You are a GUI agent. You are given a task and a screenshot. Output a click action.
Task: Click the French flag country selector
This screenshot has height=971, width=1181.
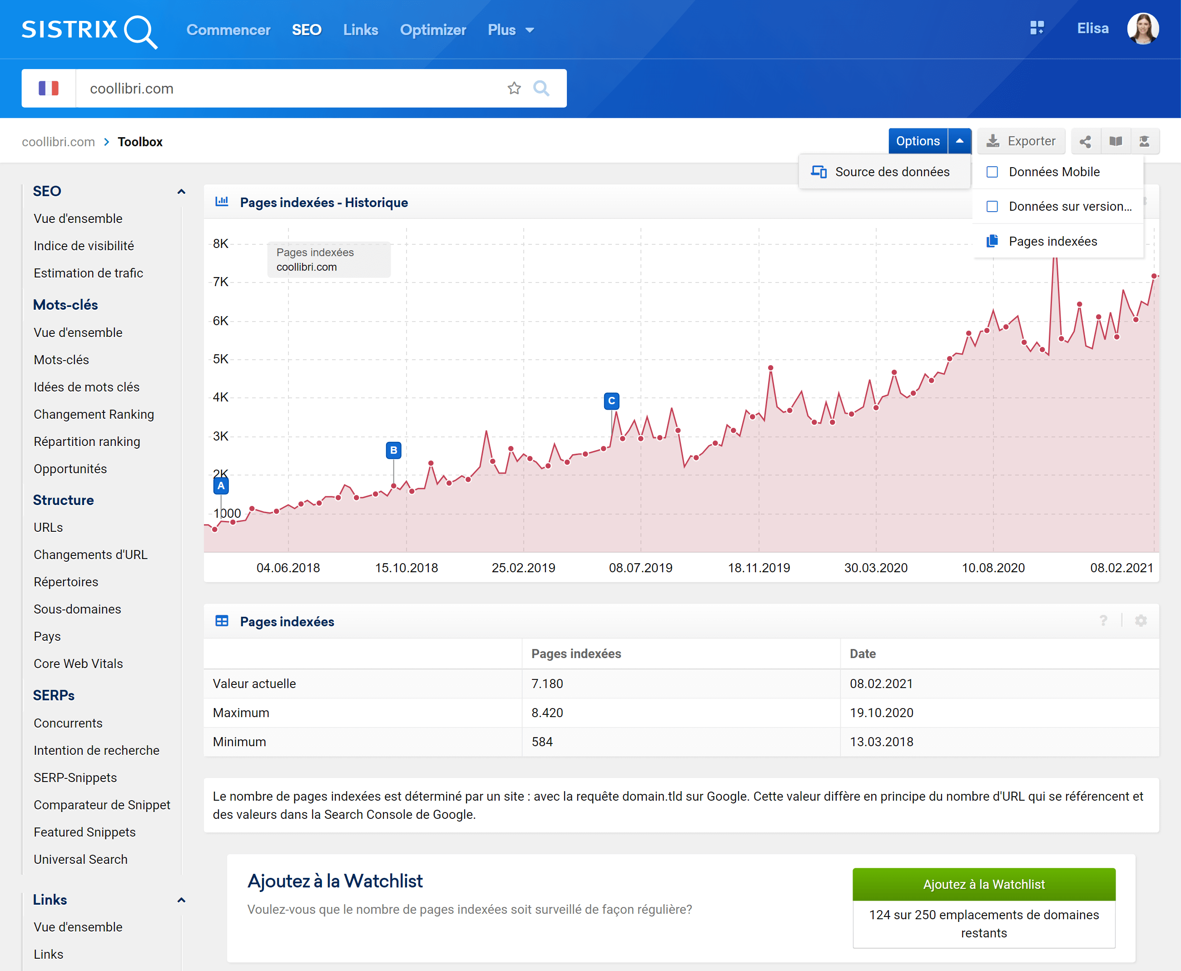point(49,89)
